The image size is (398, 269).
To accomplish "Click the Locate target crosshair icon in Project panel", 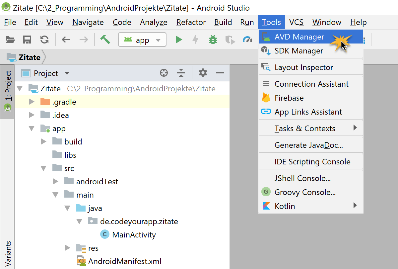I will tap(164, 73).
